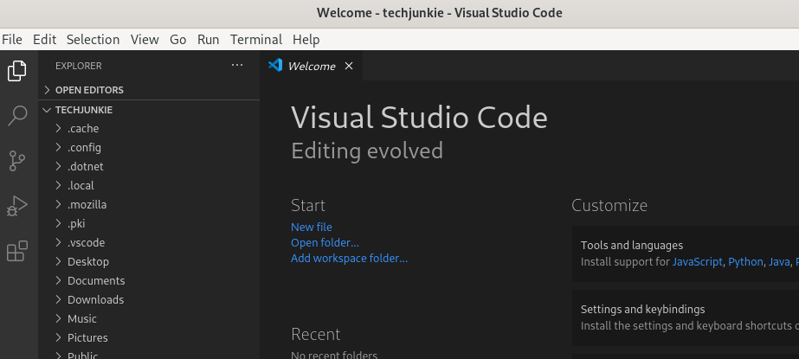This screenshot has height=359, width=799.
Task: Open the Search view icon
Action: click(x=17, y=116)
